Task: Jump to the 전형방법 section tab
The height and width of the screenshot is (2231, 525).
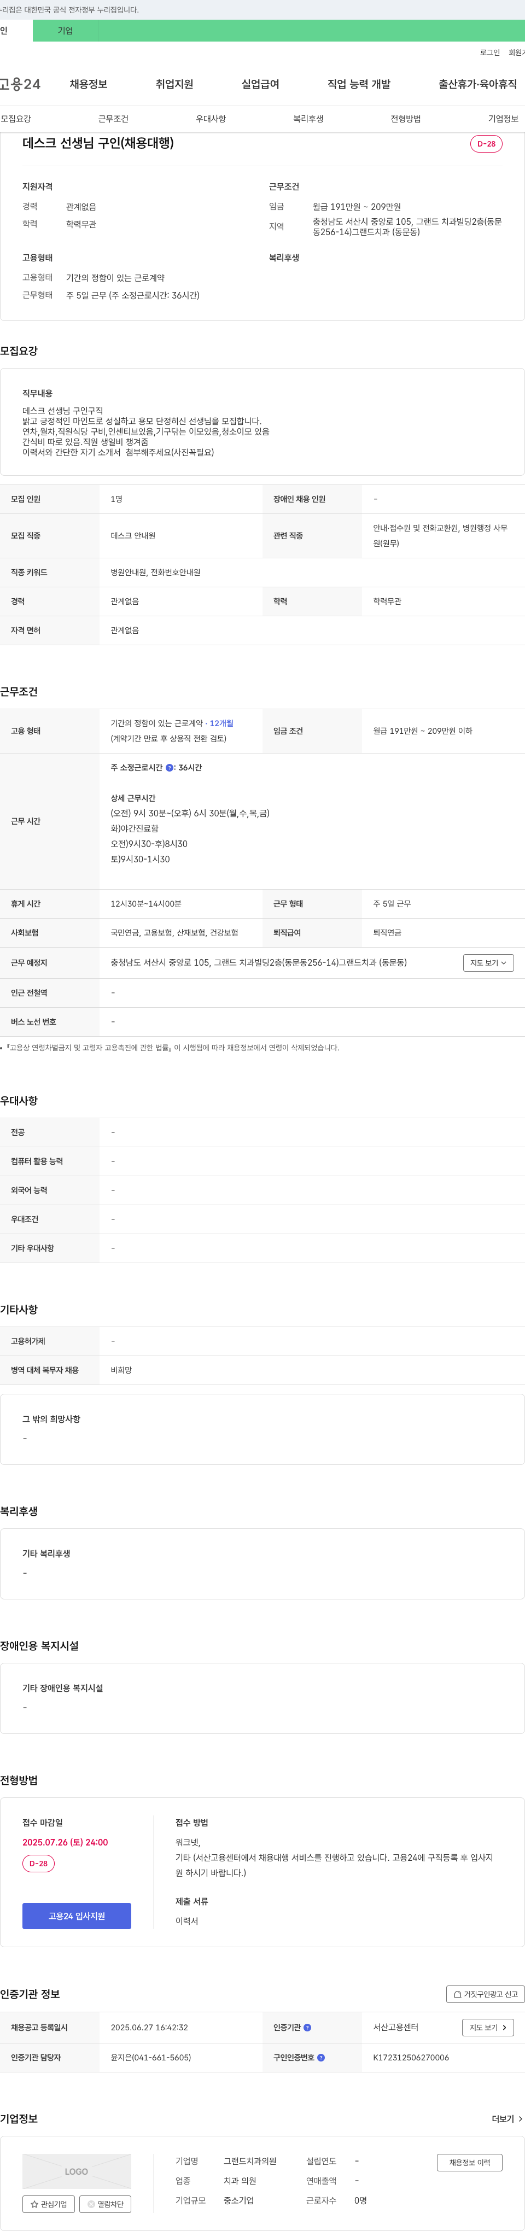Action: click(x=405, y=119)
